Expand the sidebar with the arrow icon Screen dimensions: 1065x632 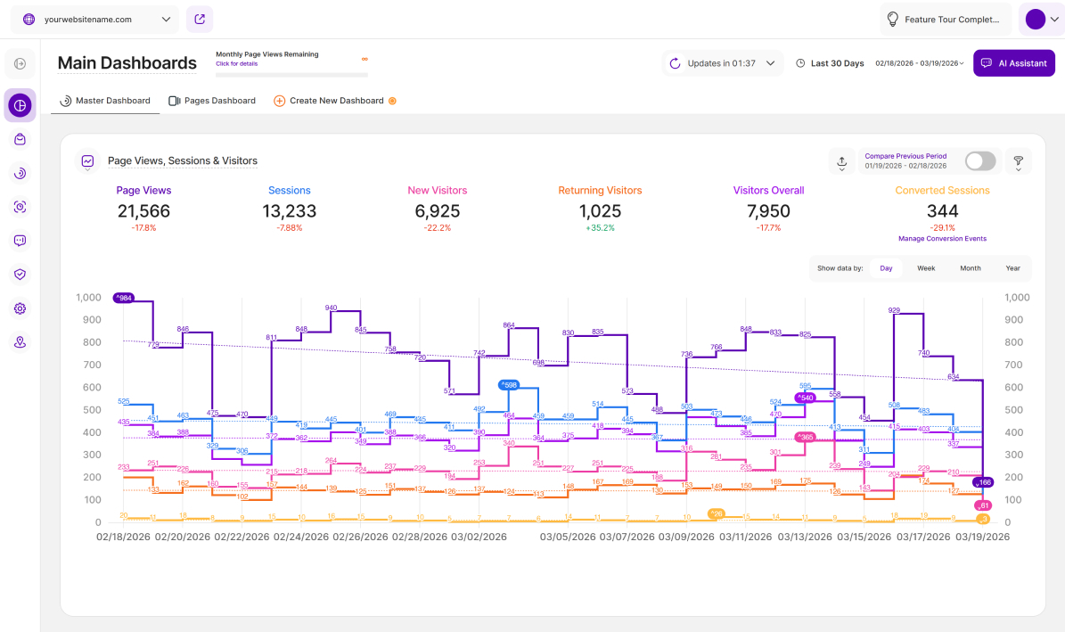click(20, 63)
